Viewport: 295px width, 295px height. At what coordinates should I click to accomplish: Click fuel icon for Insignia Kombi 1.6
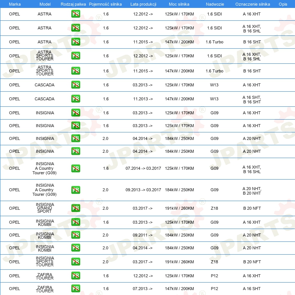pos(75,222)
